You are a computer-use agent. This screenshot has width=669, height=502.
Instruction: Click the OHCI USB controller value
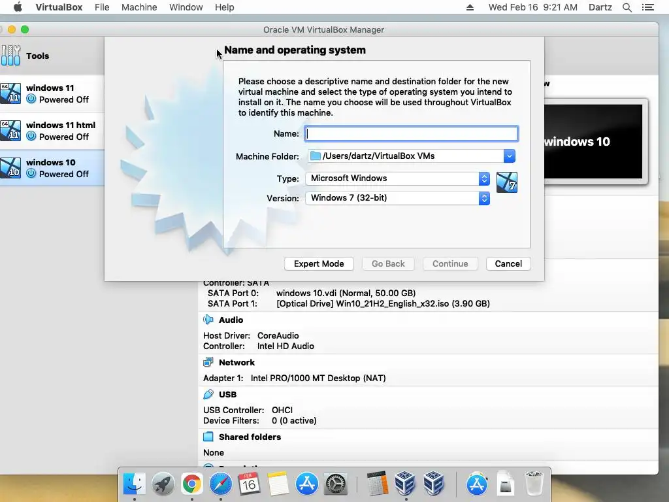tap(282, 410)
